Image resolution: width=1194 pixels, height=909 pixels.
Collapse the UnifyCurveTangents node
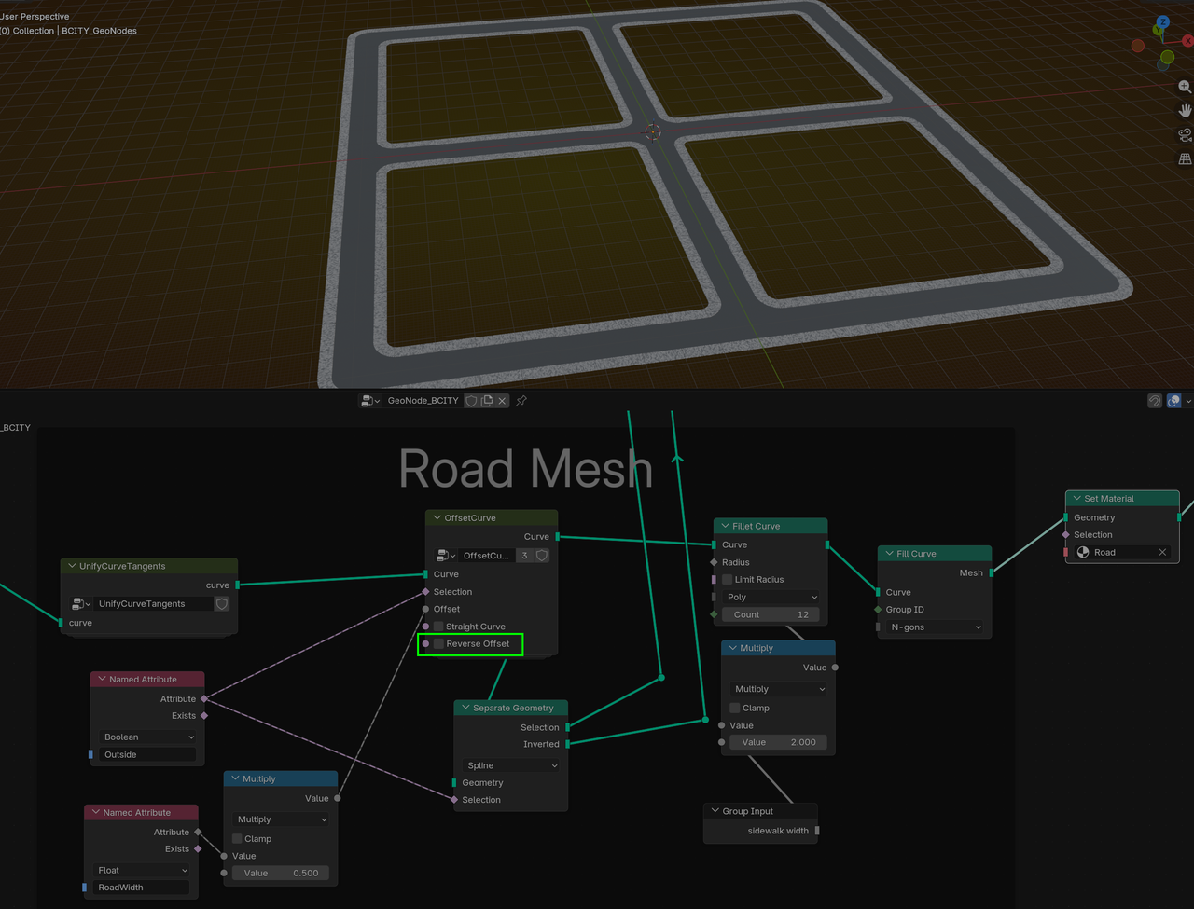pos(72,566)
